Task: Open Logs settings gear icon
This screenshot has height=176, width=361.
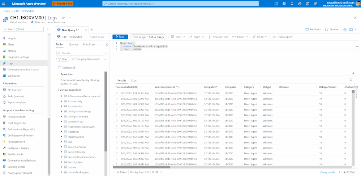Action: coord(345,30)
